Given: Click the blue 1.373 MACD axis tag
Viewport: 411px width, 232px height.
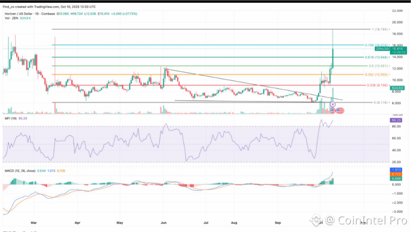Looking at the screenshot, I should (396, 170).
